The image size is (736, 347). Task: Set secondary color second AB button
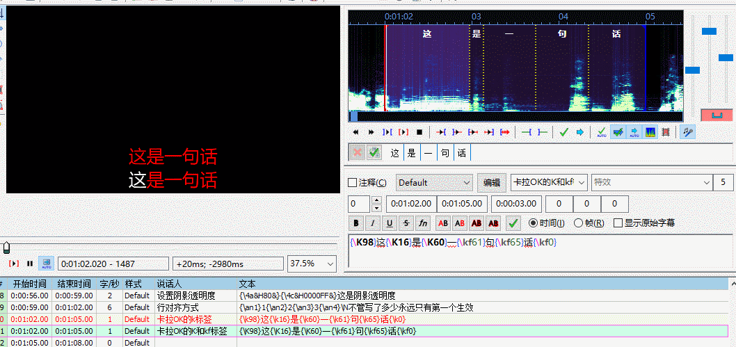[x=460, y=223]
